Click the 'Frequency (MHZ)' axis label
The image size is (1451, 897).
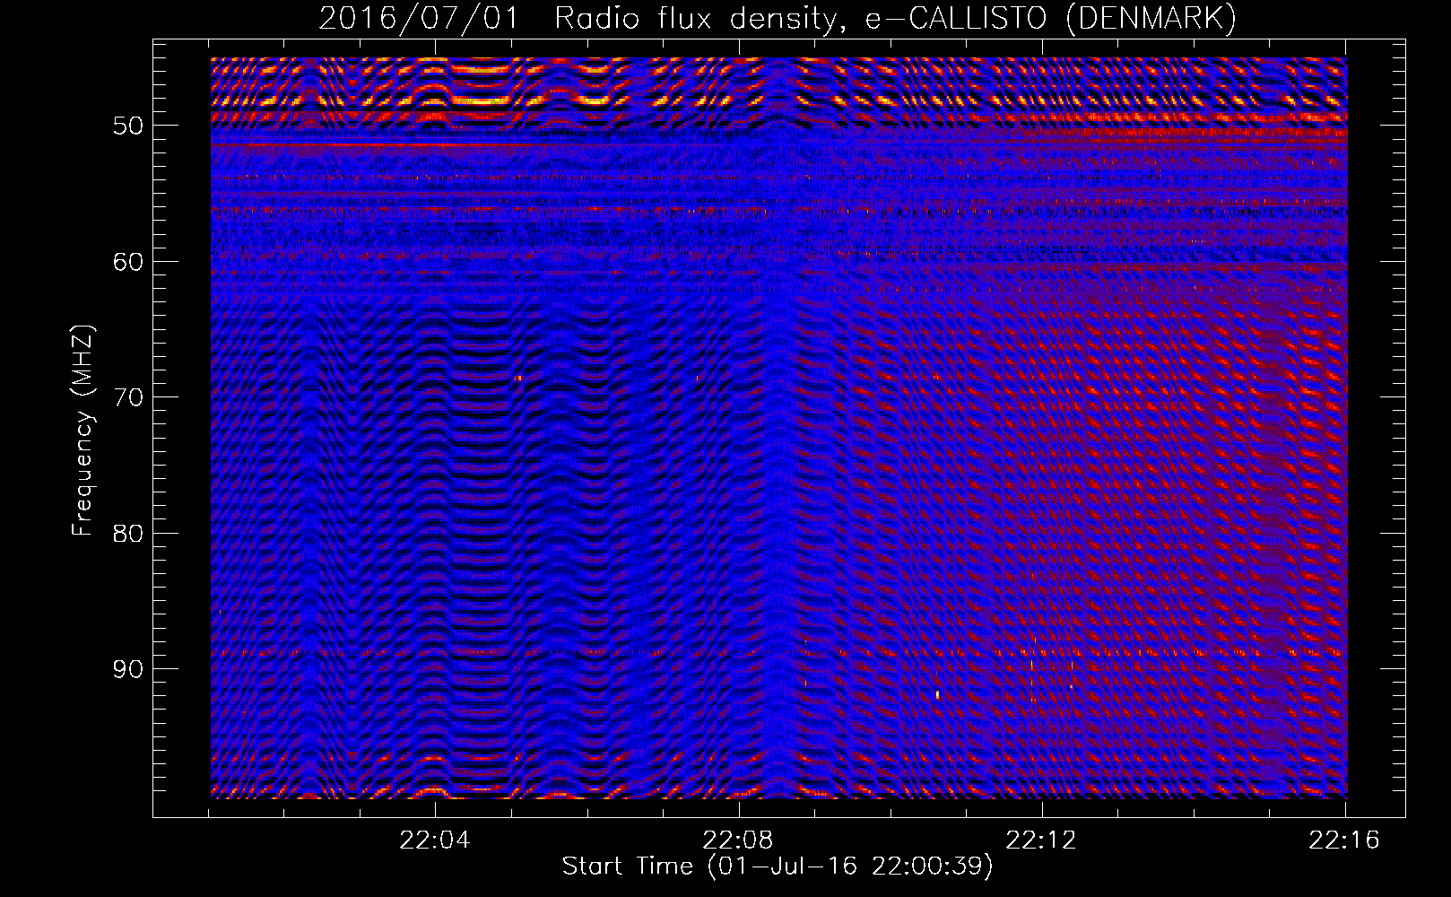click(x=83, y=431)
